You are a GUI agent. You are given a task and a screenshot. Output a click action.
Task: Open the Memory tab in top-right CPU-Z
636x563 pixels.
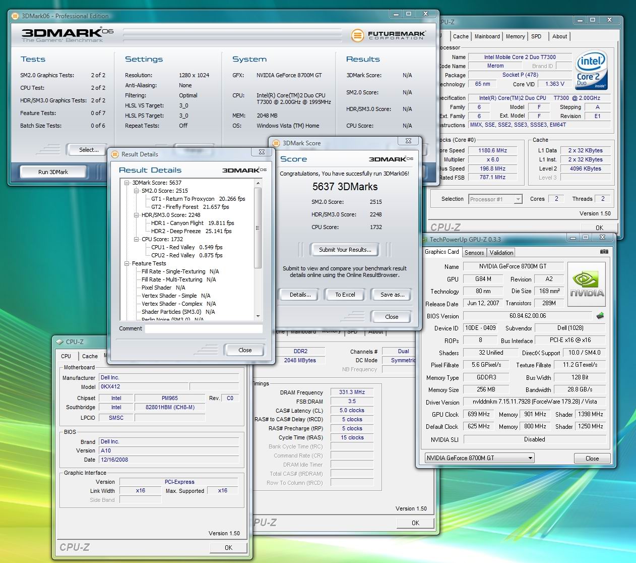coord(516,36)
